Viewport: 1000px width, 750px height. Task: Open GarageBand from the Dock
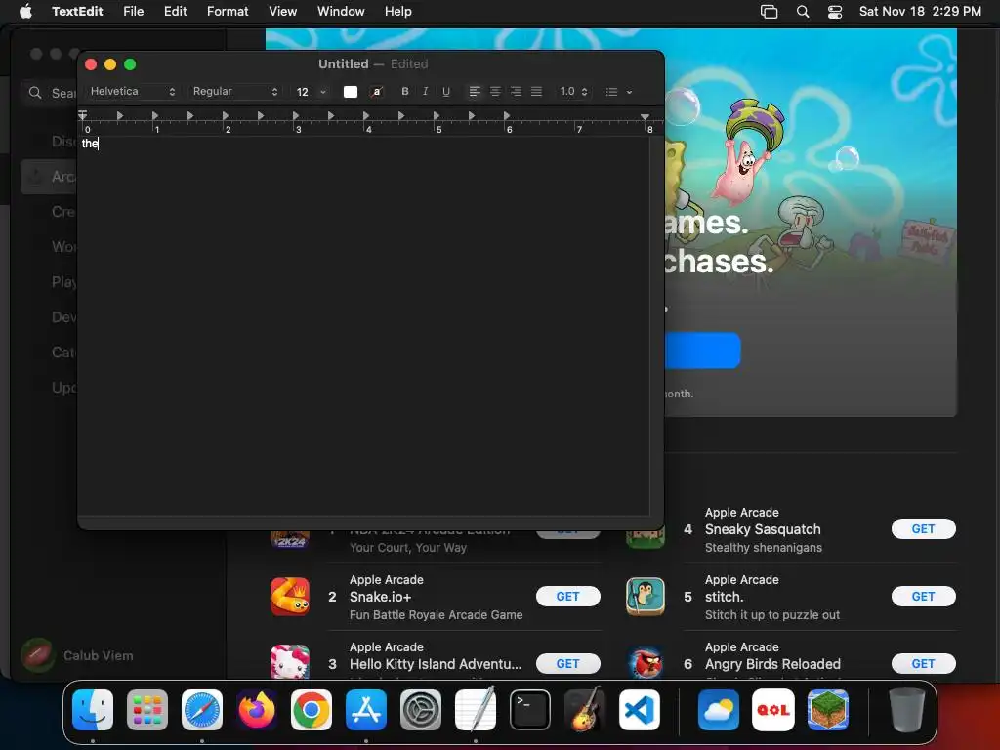point(585,710)
